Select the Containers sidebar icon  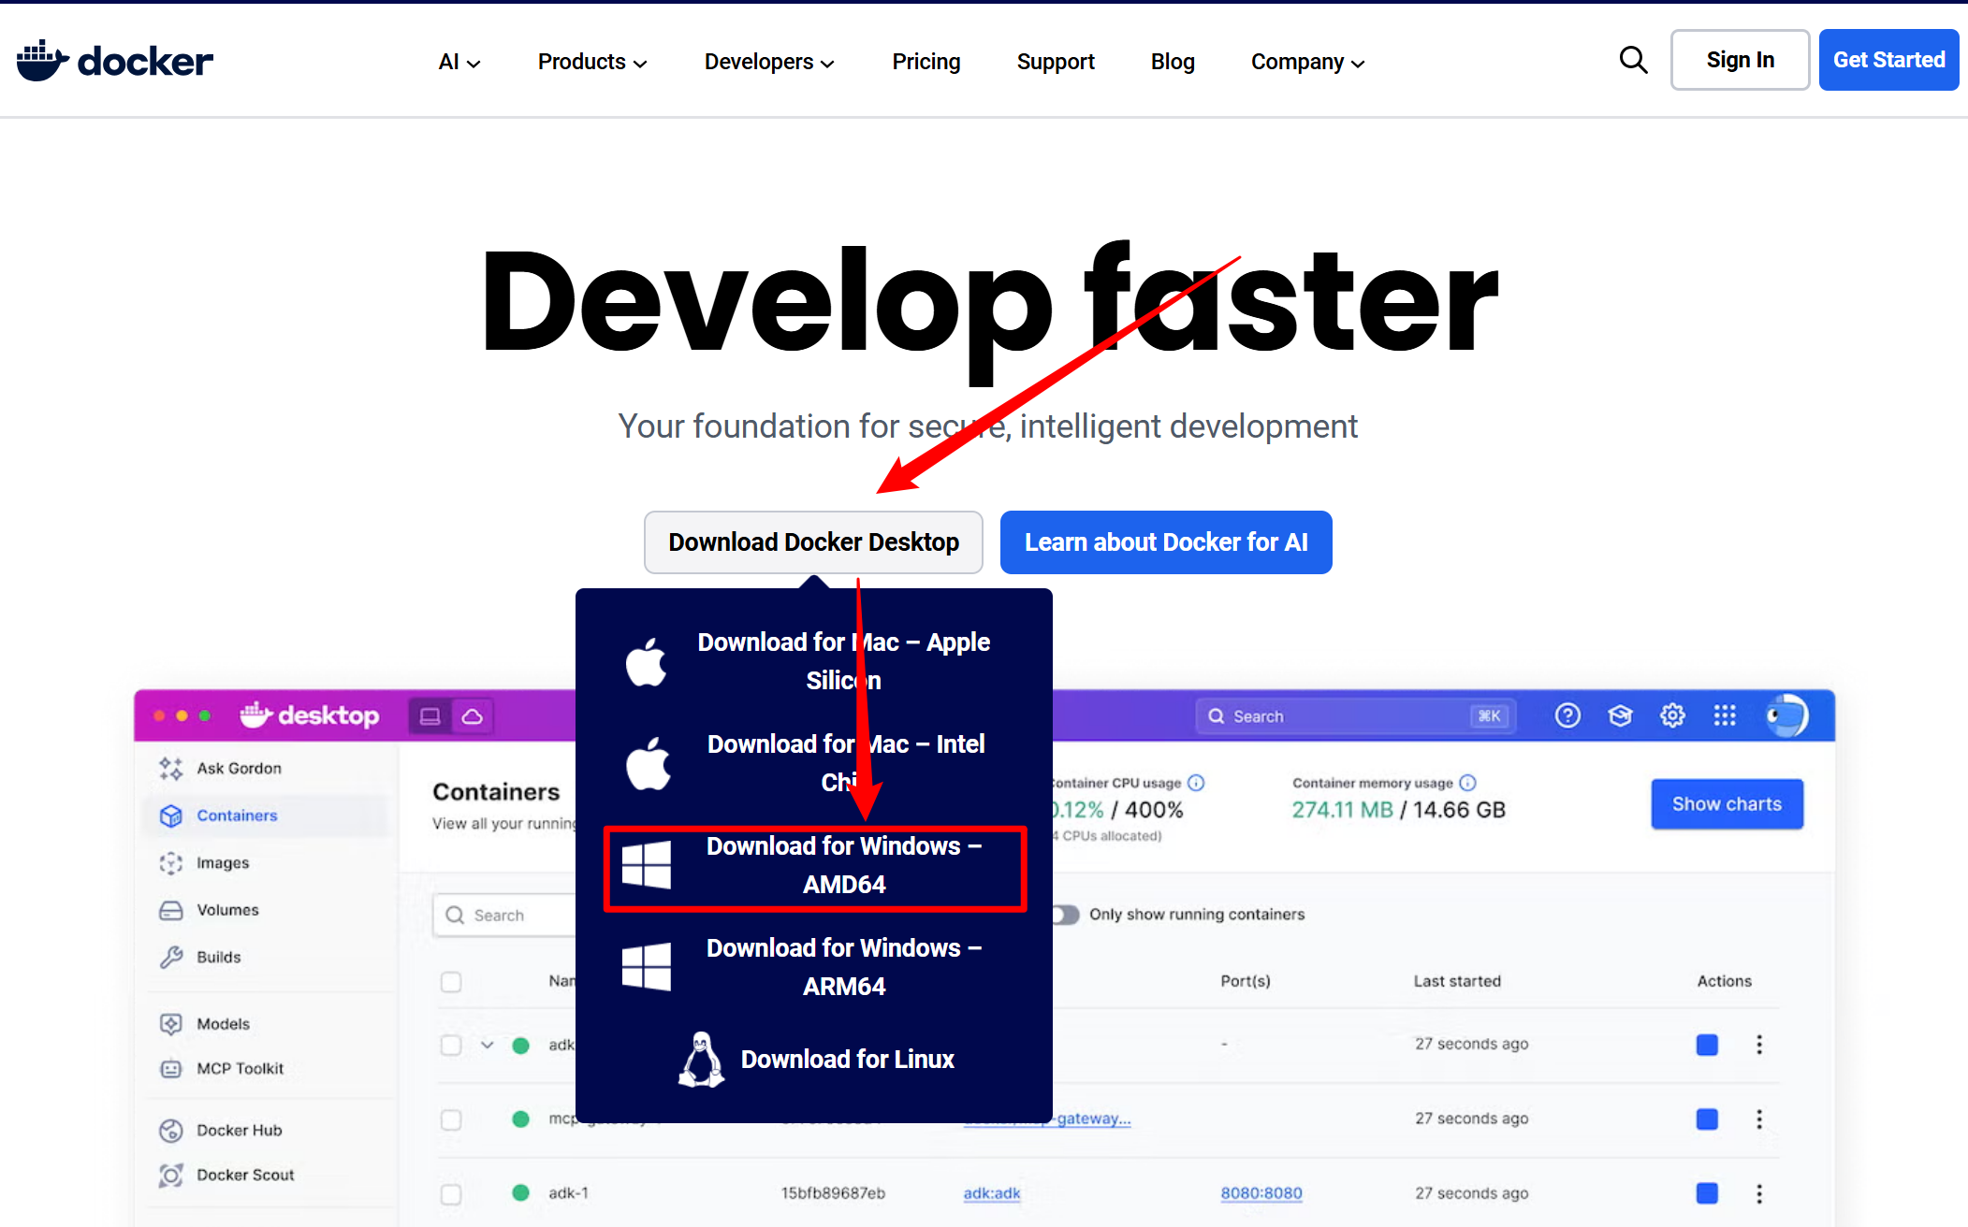pos(170,816)
